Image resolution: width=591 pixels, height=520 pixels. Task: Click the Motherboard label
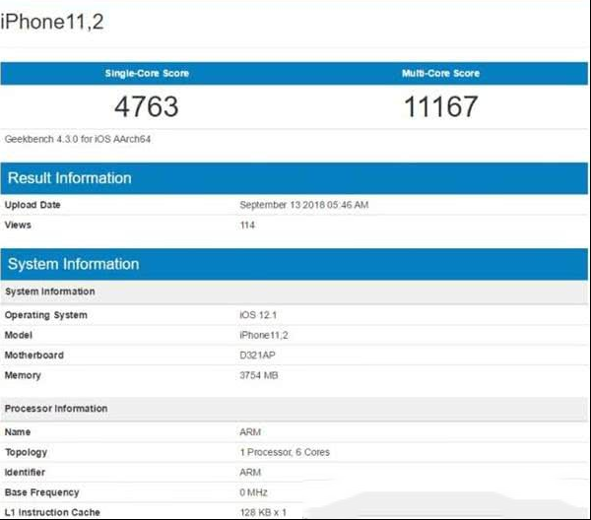(x=34, y=355)
